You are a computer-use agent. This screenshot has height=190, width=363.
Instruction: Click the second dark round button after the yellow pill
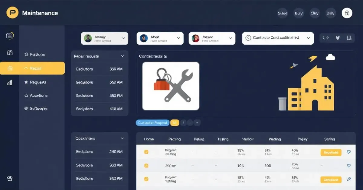point(190,123)
